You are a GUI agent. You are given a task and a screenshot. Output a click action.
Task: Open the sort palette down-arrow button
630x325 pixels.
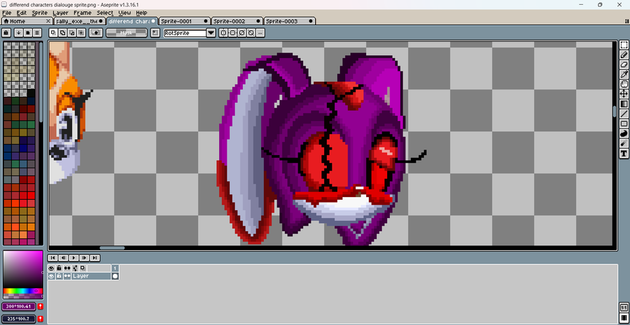coord(18,33)
